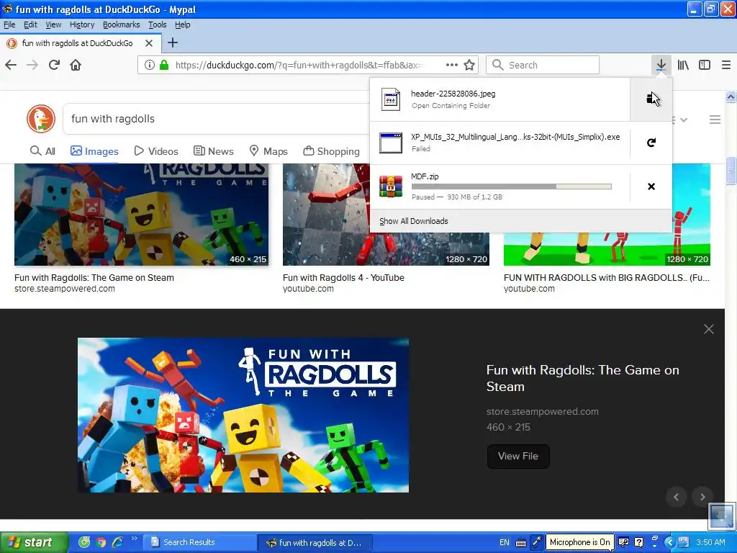Switch to News results

[x=213, y=151]
